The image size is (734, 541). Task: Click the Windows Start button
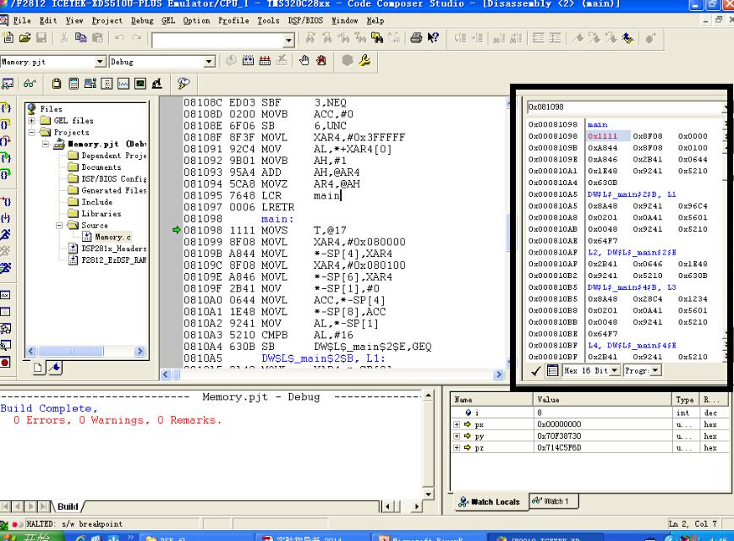tap(30, 538)
